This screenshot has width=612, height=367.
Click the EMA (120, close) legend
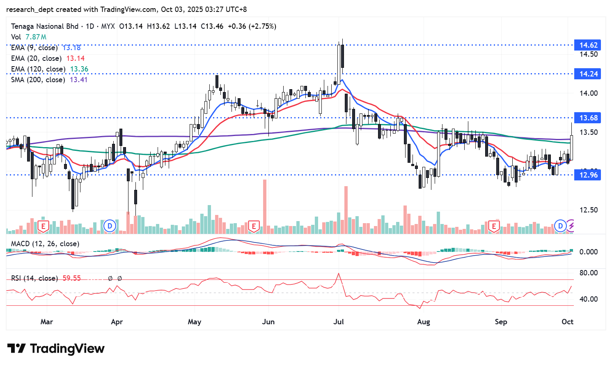click(x=38, y=69)
